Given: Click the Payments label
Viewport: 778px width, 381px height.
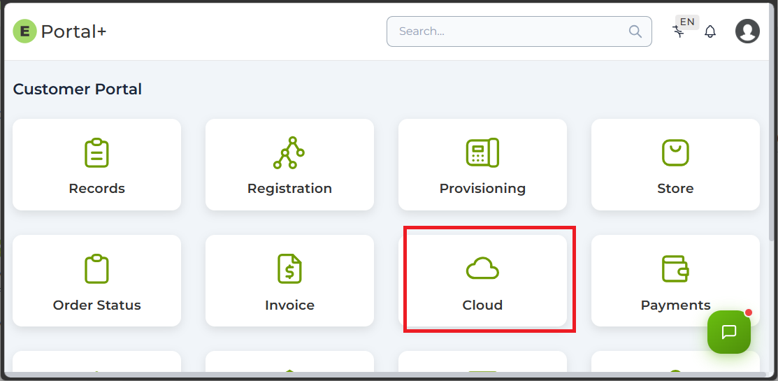Looking at the screenshot, I should point(675,305).
